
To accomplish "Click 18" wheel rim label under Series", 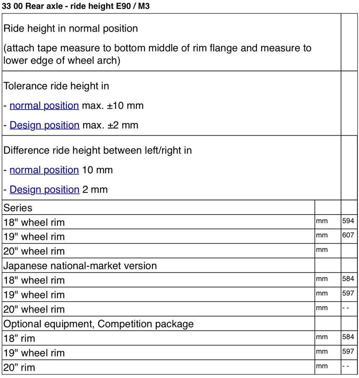I will (x=34, y=222).
